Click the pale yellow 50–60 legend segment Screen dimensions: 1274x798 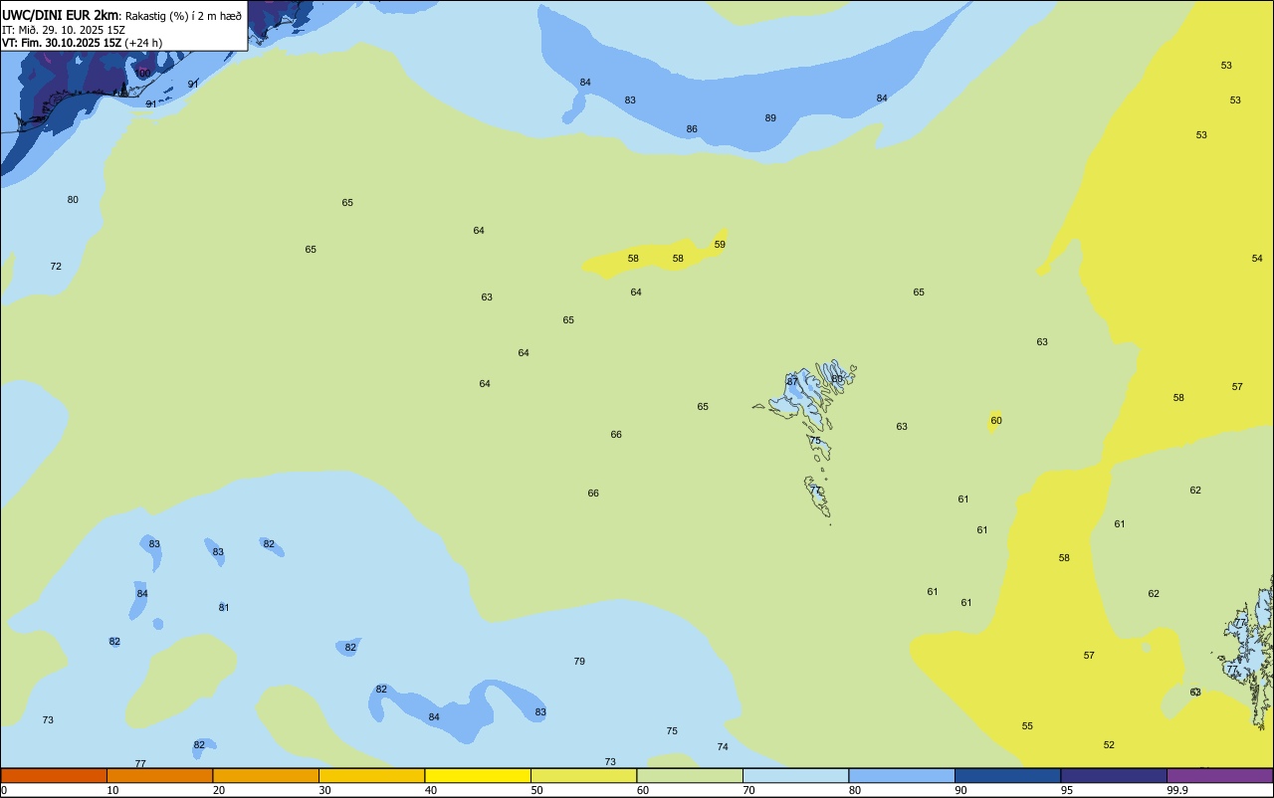[583, 775]
